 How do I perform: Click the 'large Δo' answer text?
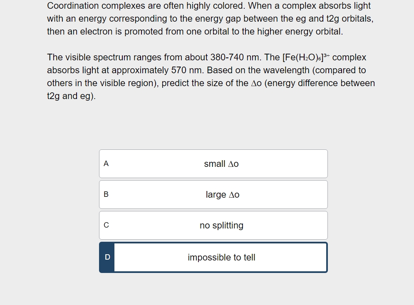(x=222, y=194)
